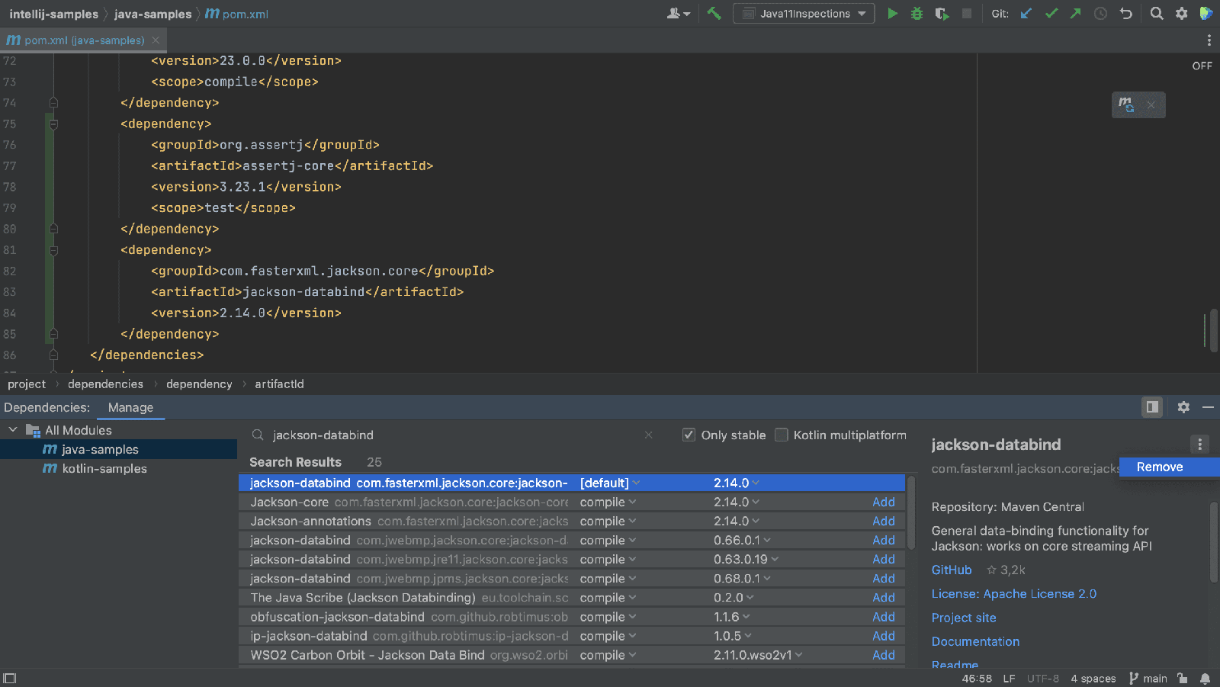Hide the Dependencies tool window
1220x687 pixels.
1208,407
